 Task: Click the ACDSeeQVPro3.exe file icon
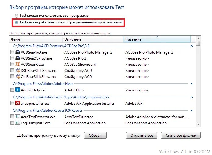[18, 58]
